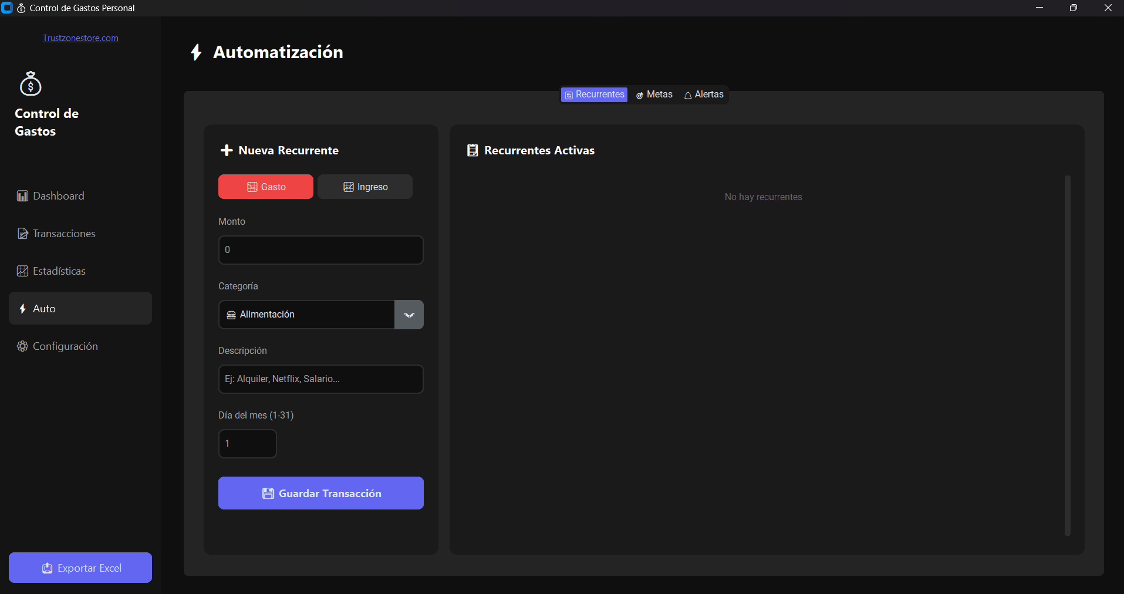The image size is (1124, 594).
Task: Click the Recurrentes Activas list scrollbar
Action: (1068, 356)
